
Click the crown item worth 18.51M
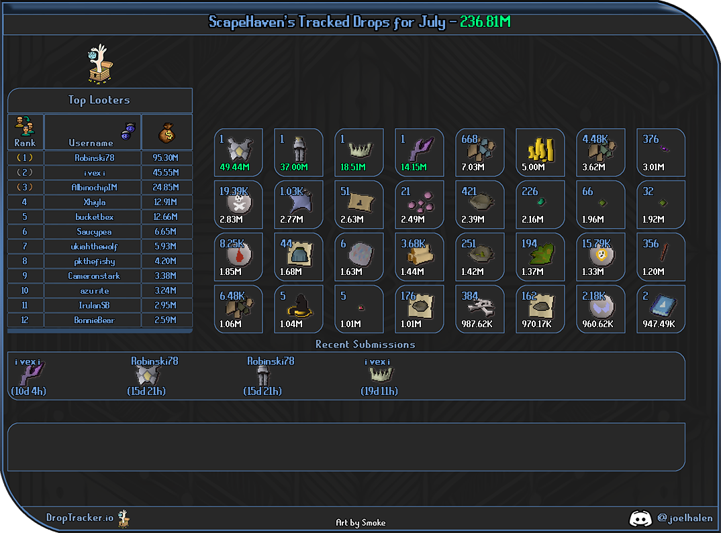click(x=358, y=152)
